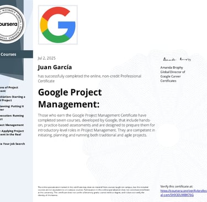Click the date Jul 2, 2025

[46, 58]
